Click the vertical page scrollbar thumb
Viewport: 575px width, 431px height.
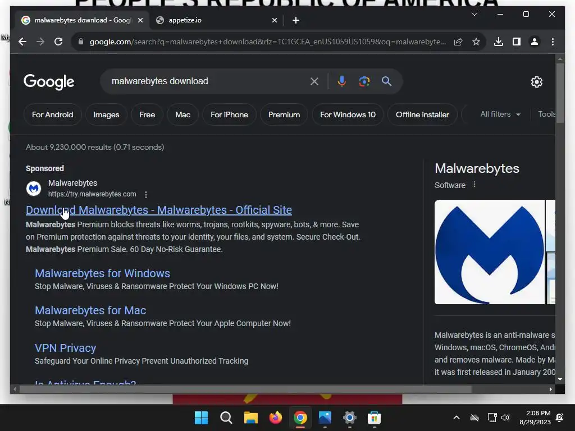click(x=560, y=94)
